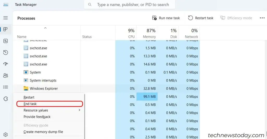Click the 0.5 MB memory value
Viewport: 267px width, 139px height.
pyautogui.click(x=150, y=105)
